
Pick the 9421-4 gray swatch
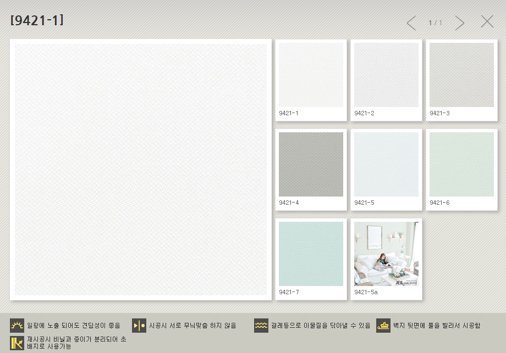click(311, 164)
